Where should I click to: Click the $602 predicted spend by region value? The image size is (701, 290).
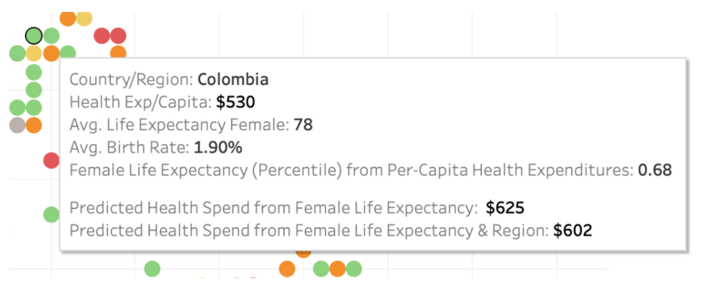coord(573,231)
